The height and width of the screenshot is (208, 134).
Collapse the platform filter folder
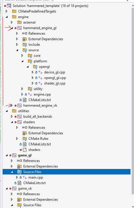pos(22,61)
